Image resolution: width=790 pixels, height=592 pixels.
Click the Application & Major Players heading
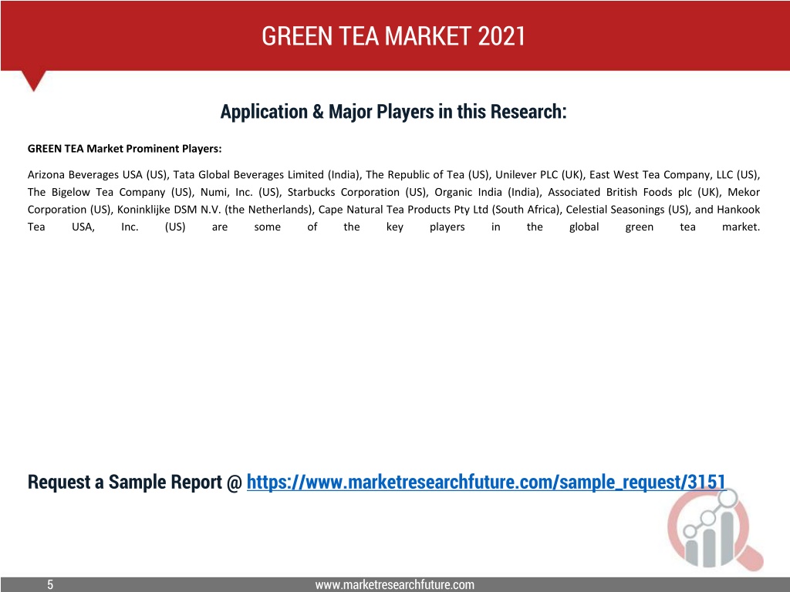393,111
